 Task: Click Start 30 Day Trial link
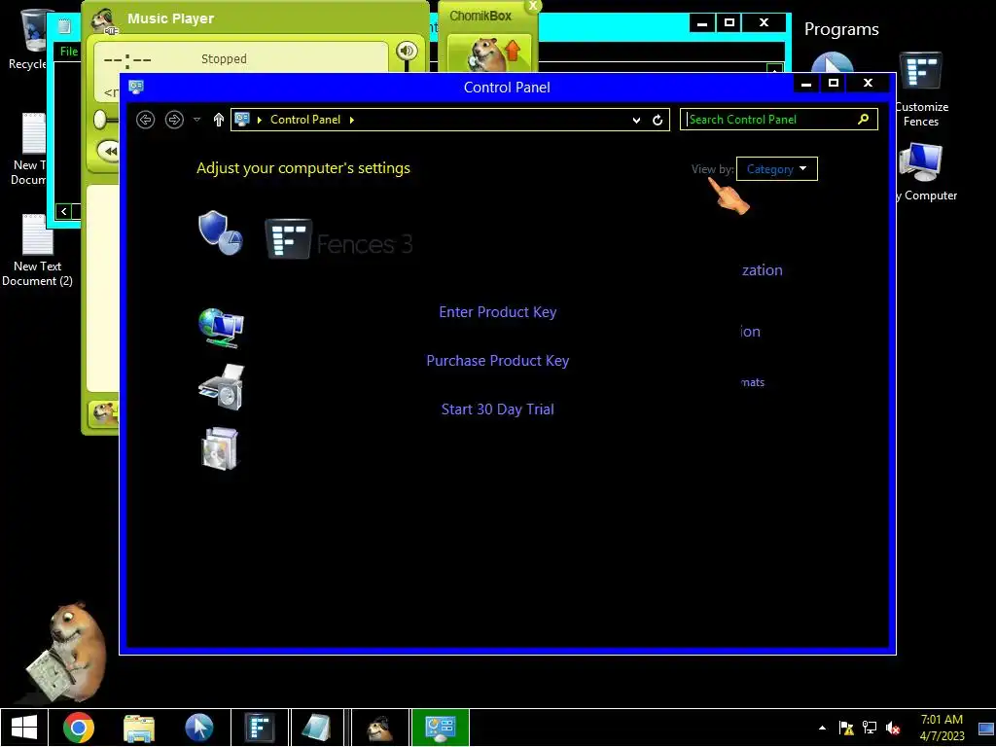click(497, 409)
